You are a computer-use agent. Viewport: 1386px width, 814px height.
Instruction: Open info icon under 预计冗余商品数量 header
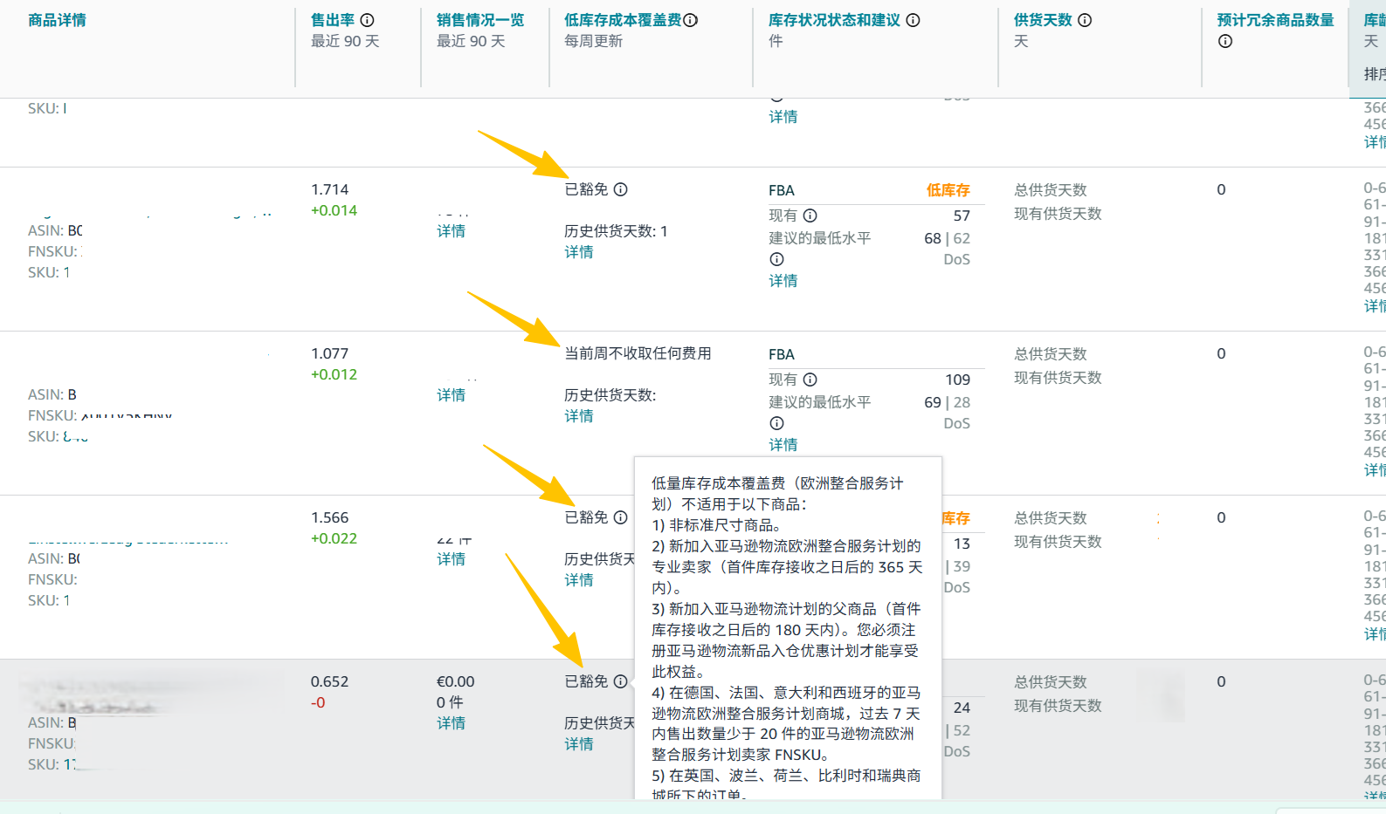[1225, 41]
